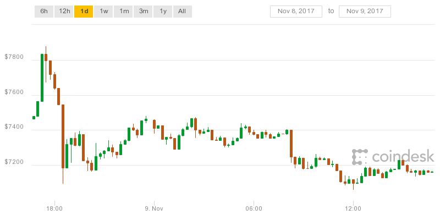
Task: Click the 9. Nov axis label
Action: 154,208
